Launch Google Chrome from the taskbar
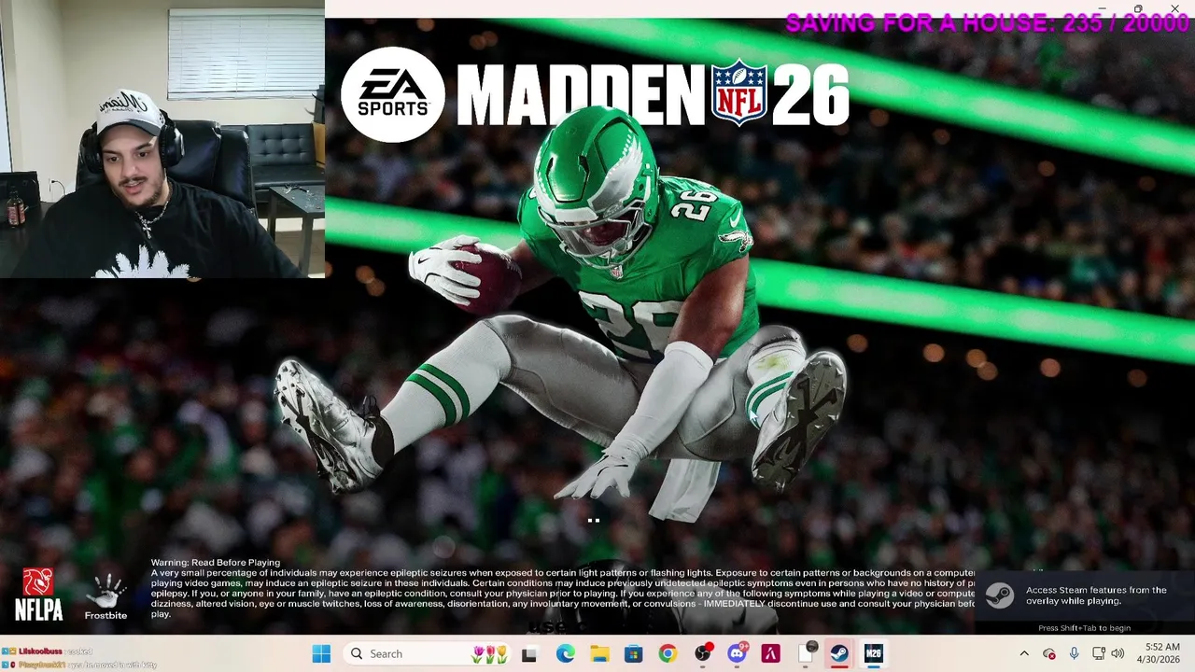1195x672 pixels. (668, 653)
